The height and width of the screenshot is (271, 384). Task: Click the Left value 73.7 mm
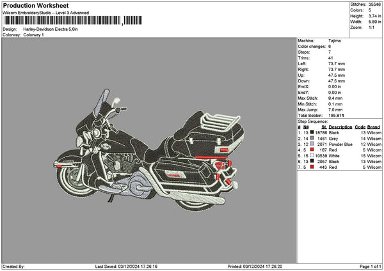[337, 63]
